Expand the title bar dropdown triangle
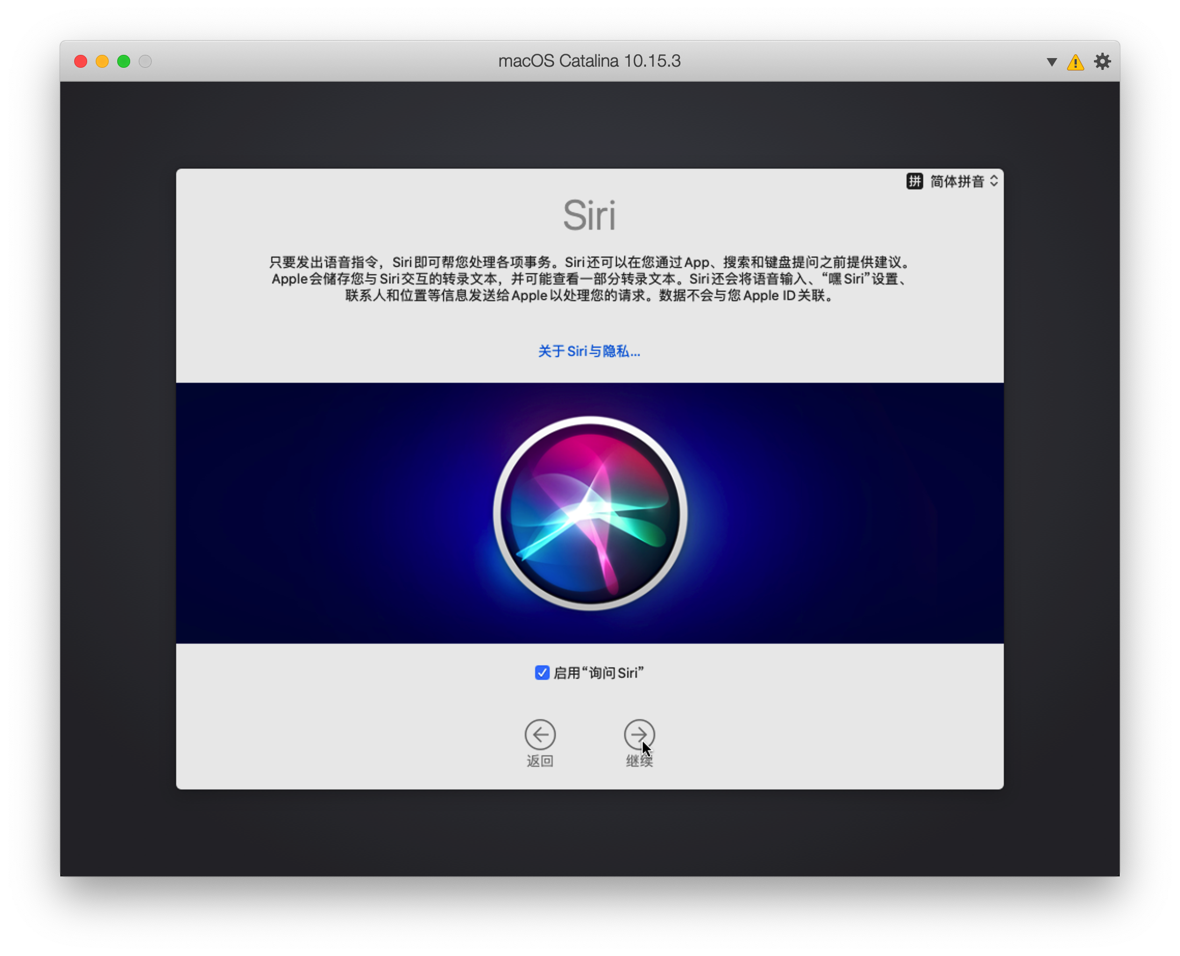The width and height of the screenshot is (1180, 956). (1051, 62)
